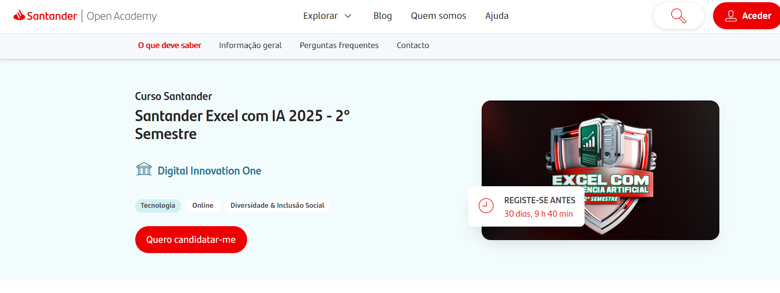Open the search magnifier icon
Viewport: 780px width, 293px height.
click(678, 16)
